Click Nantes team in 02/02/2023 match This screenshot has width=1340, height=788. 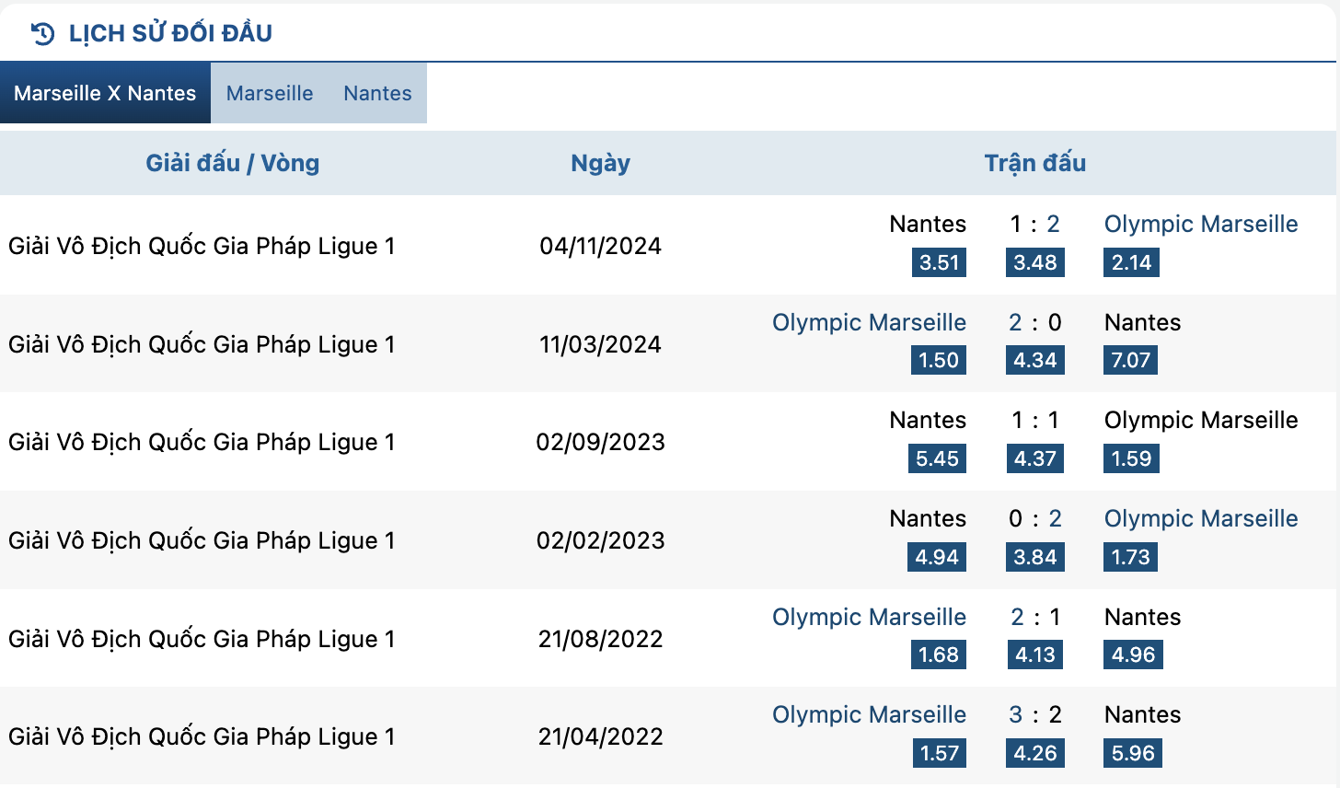coord(928,518)
